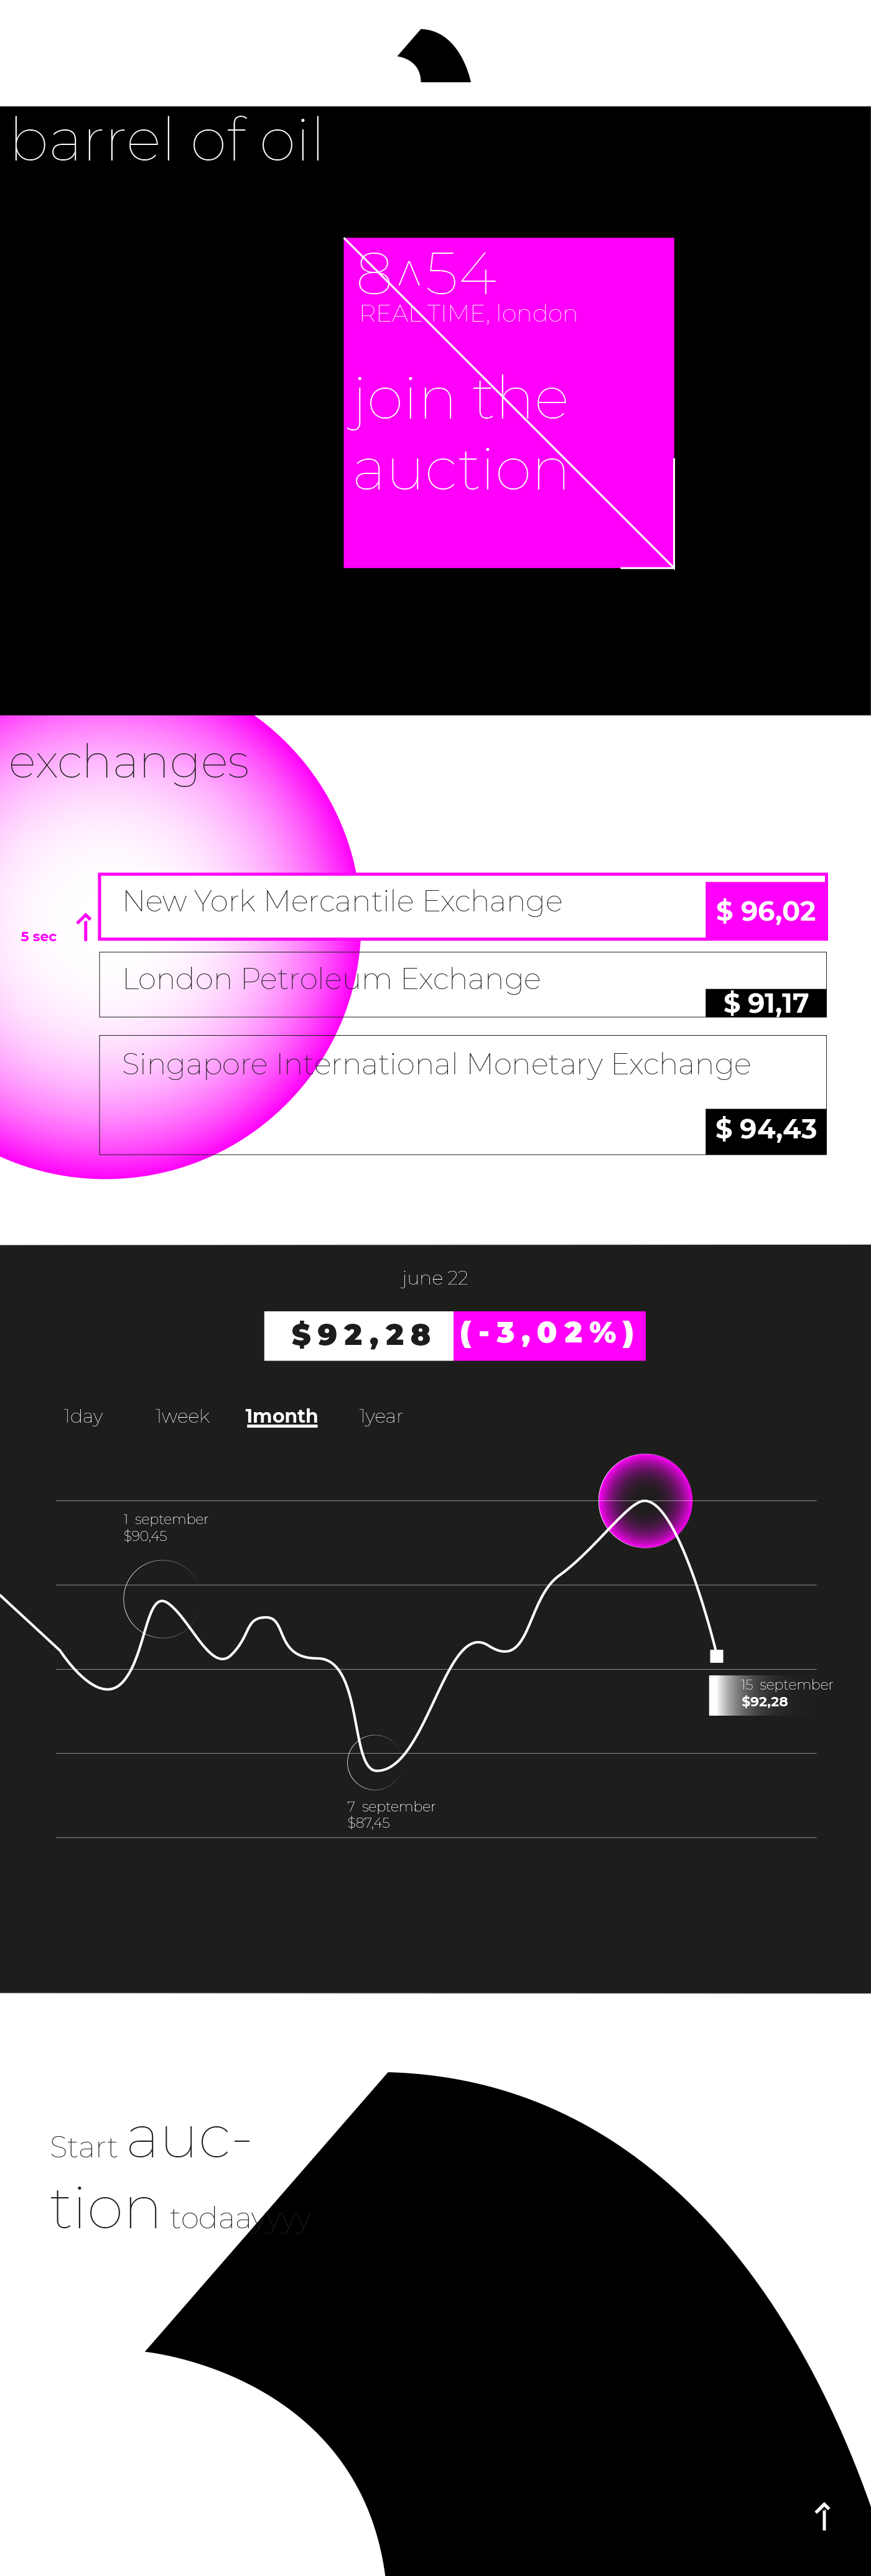The width and height of the screenshot is (871, 2576).
Task: Click the magenta glowing circle on chart peak
Action: tap(645, 1500)
